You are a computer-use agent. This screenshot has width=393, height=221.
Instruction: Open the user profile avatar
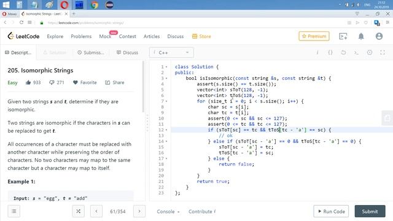(x=379, y=36)
